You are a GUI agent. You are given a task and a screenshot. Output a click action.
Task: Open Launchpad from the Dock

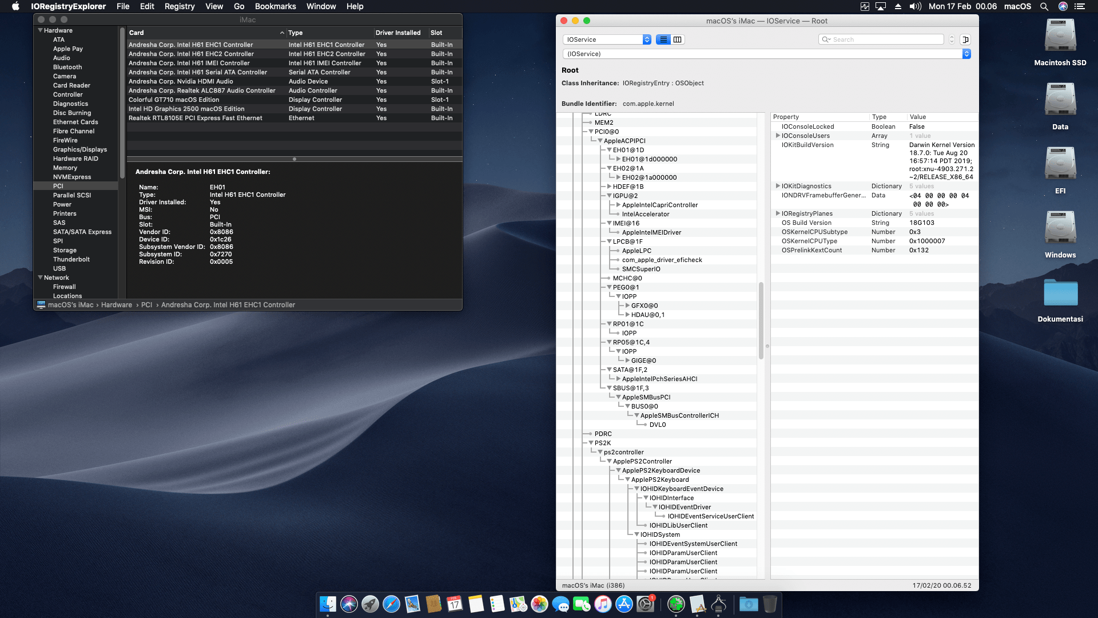tap(370, 604)
